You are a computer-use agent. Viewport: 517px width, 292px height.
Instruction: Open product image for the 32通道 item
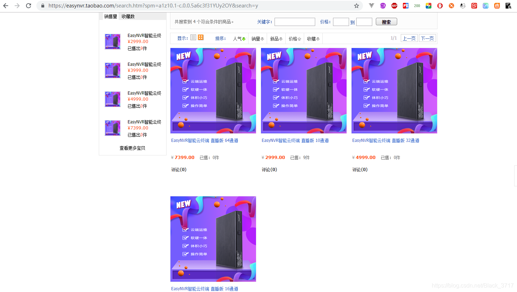[394, 91]
